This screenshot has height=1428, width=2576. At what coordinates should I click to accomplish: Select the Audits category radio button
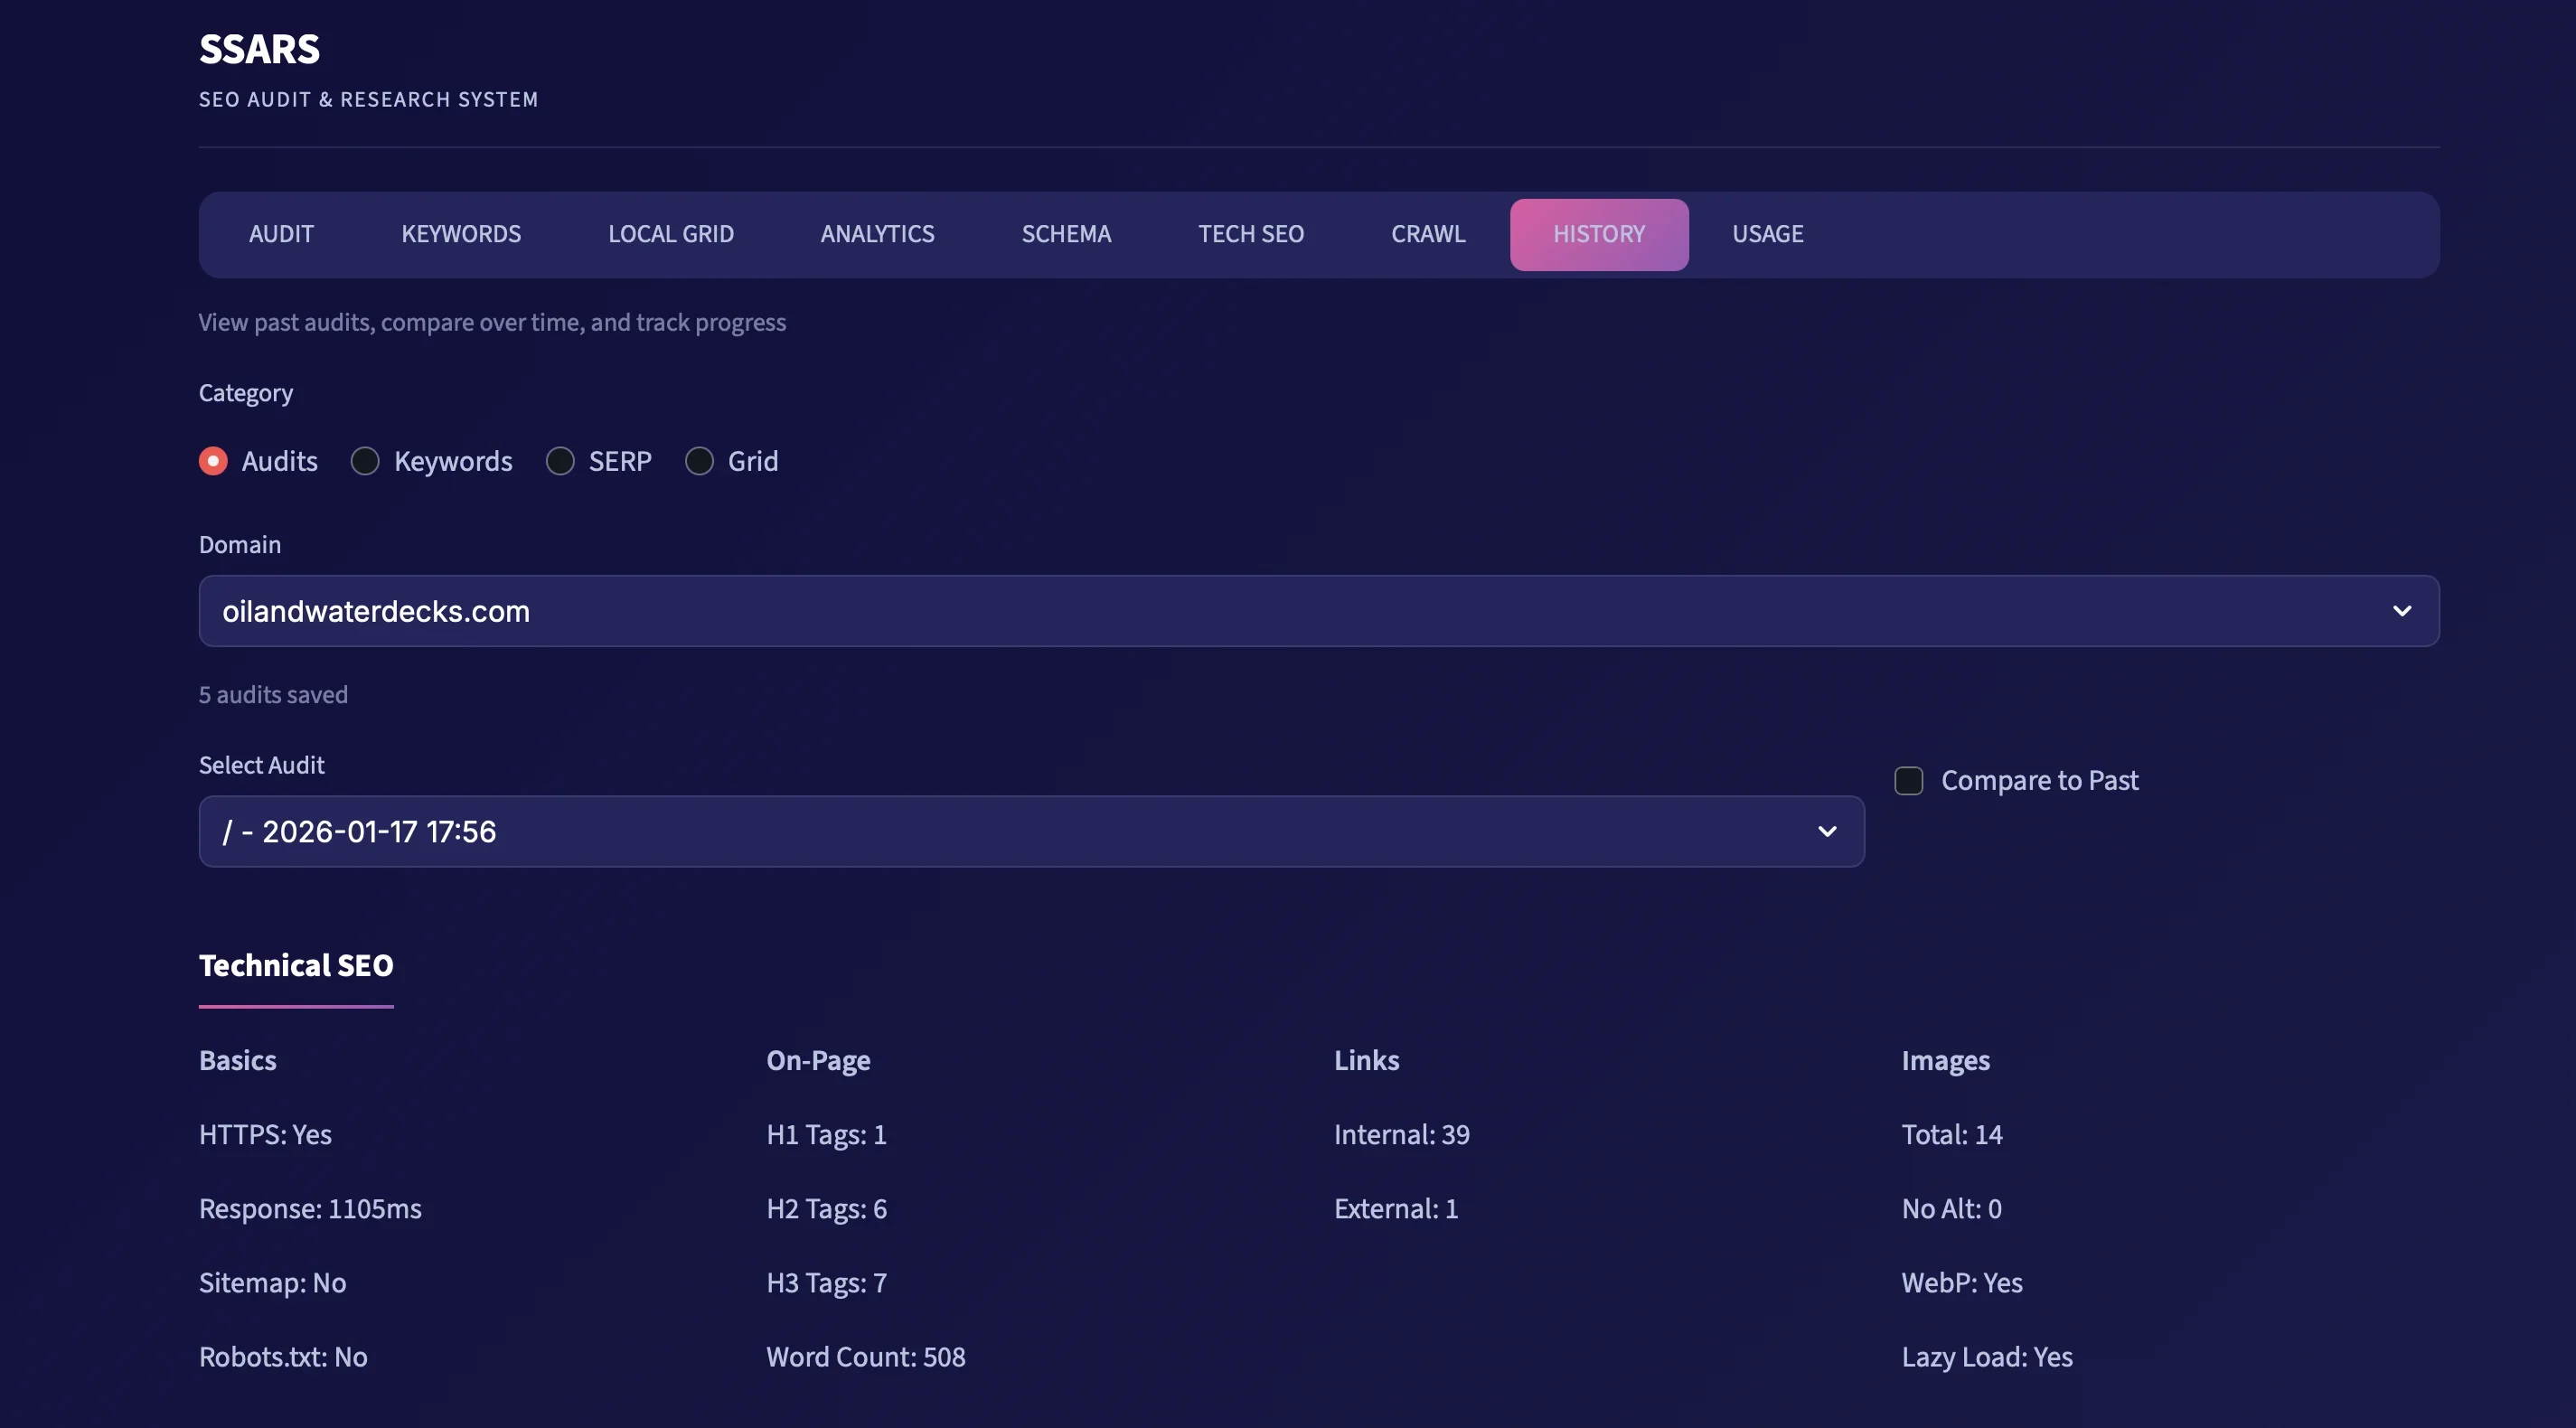(x=213, y=461)
